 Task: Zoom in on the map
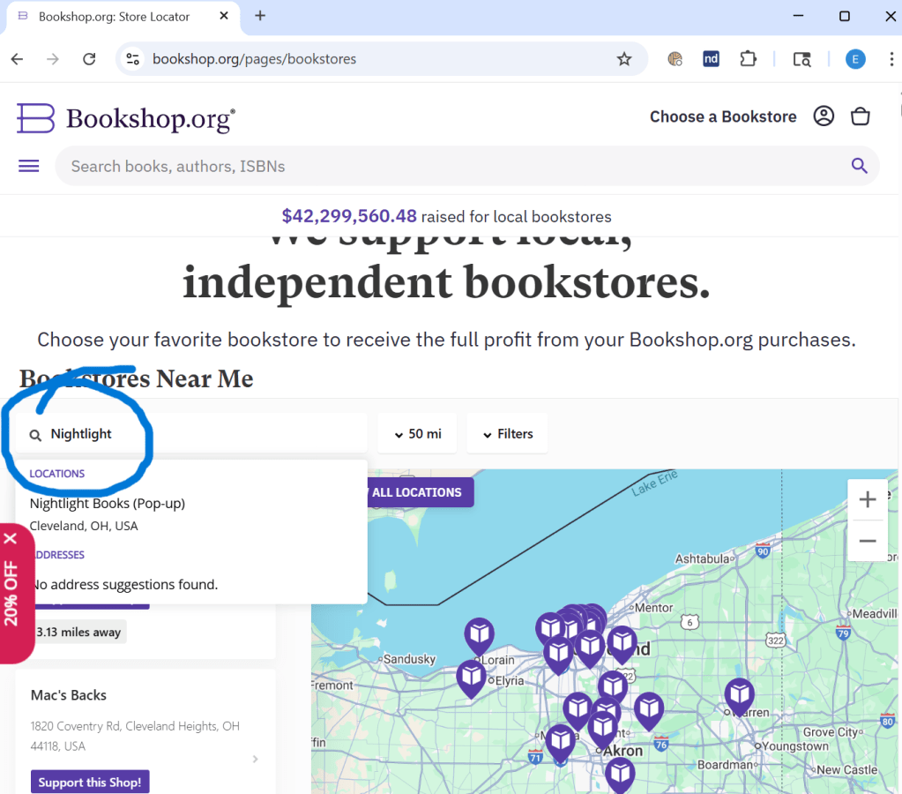(x=867, y=500)
